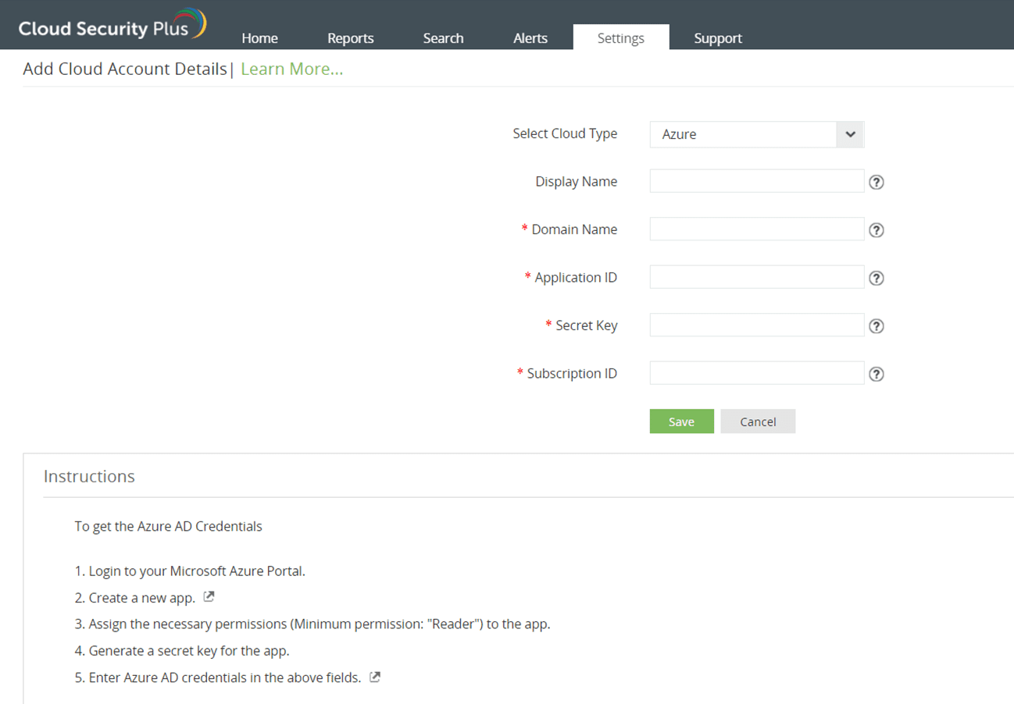Click the 'Select Cloud Type' label
1014x704 pixels.
565,133
